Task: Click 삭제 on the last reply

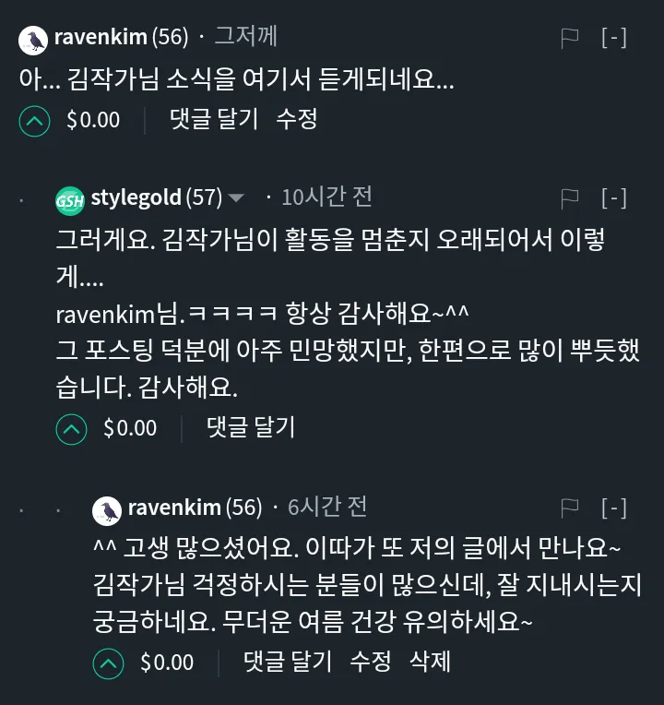Action: [x=430, y=662]
